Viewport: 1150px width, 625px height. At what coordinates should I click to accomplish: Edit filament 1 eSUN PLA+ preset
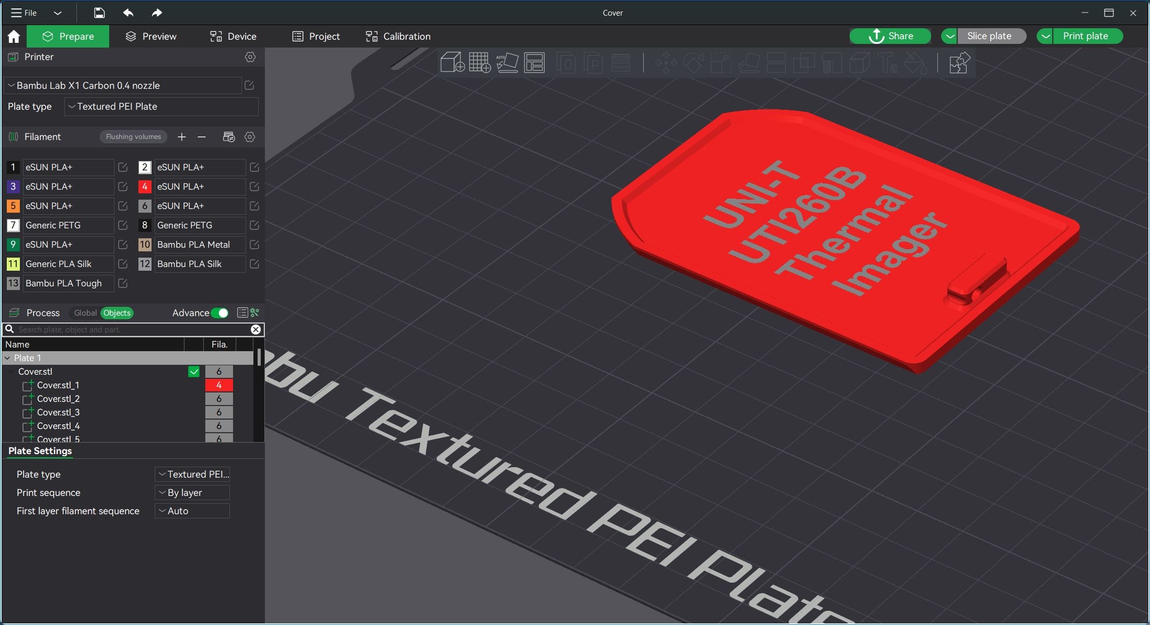tap(123, 167)
